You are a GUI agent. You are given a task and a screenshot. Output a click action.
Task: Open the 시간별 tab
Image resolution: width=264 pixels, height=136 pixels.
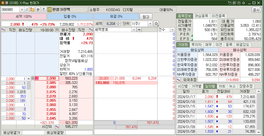tap(183, 86)
